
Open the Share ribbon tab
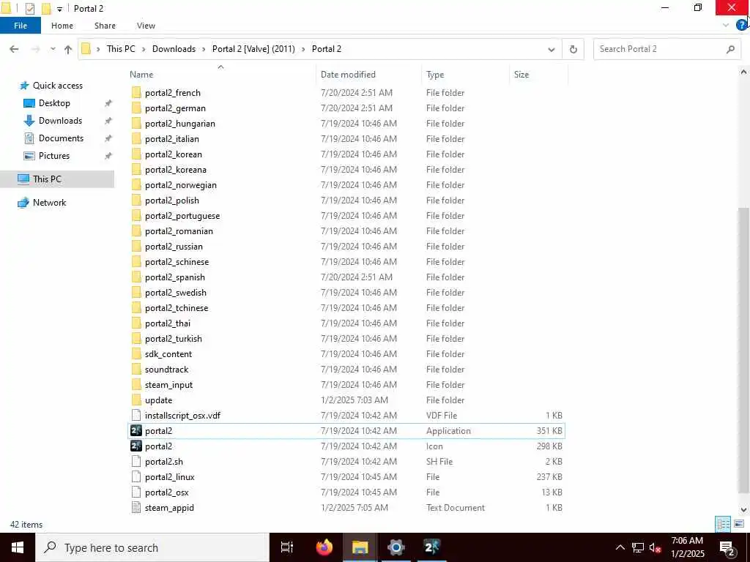point(105,26)
